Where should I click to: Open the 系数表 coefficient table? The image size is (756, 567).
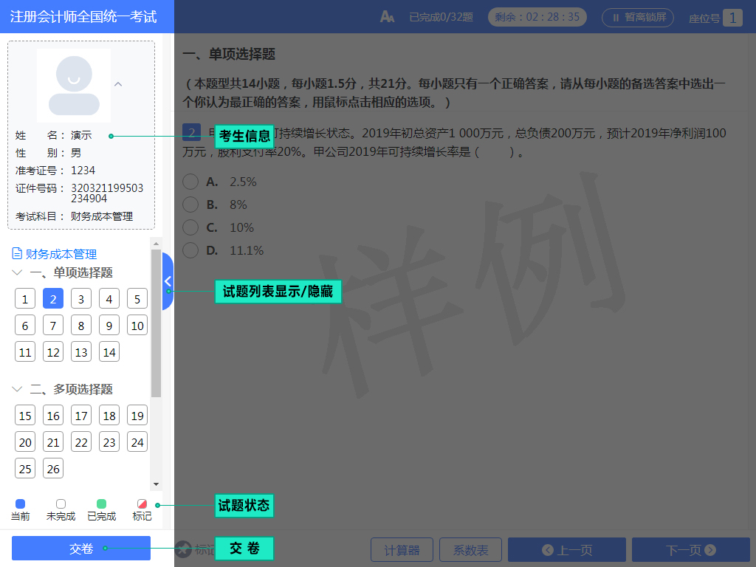pos(470,549)
